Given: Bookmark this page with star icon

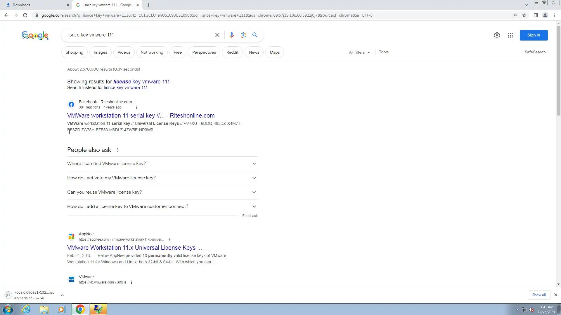Looking at the screenshot, I should 524,15.
